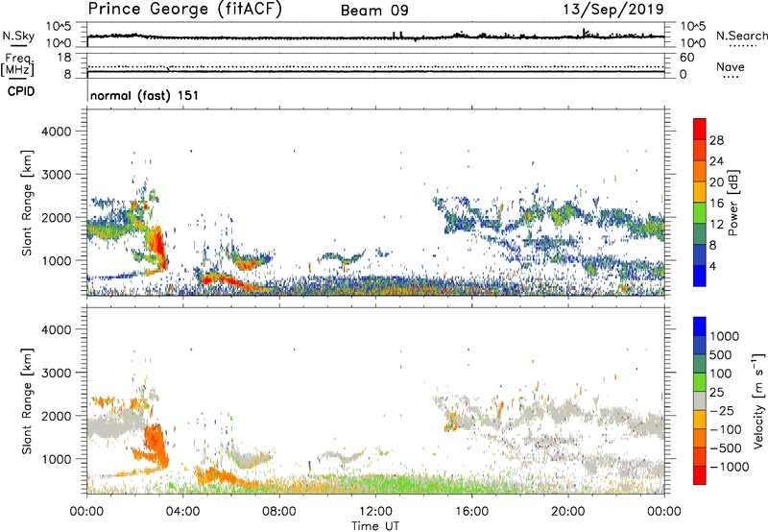Click the CPID row label
Screen dimensions: 768x532
[21, 91]
